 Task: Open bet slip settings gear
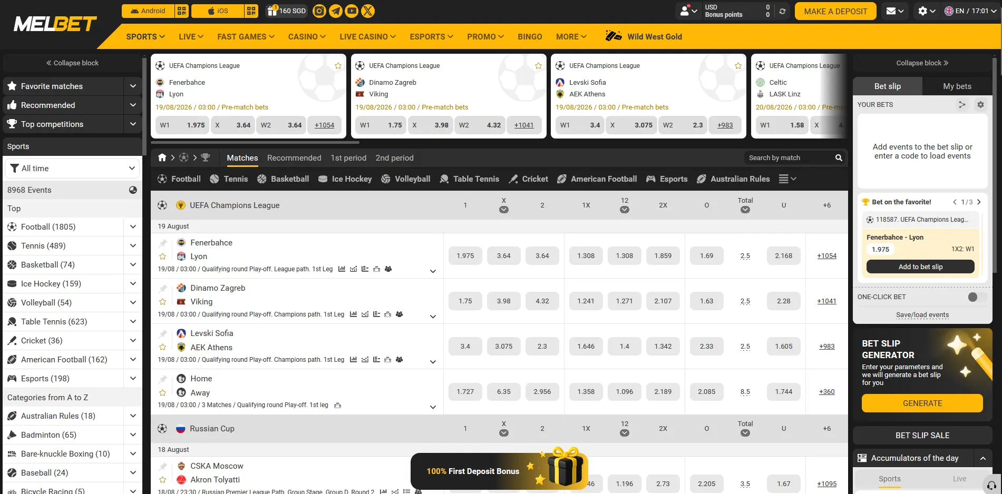(x=980, y=105)
